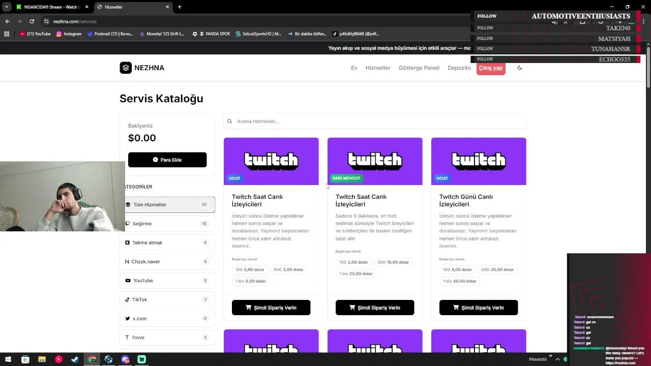Click the '1 bin 6,00 dolar' price chip
651x366 pixels.
click(x=250, y=281)
